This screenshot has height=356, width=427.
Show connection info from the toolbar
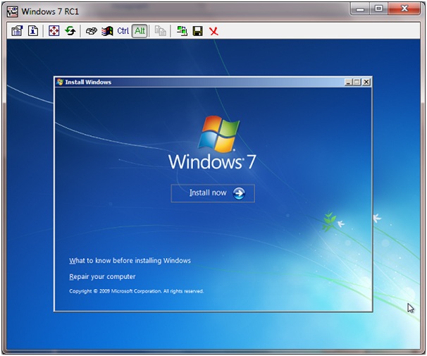33,31
